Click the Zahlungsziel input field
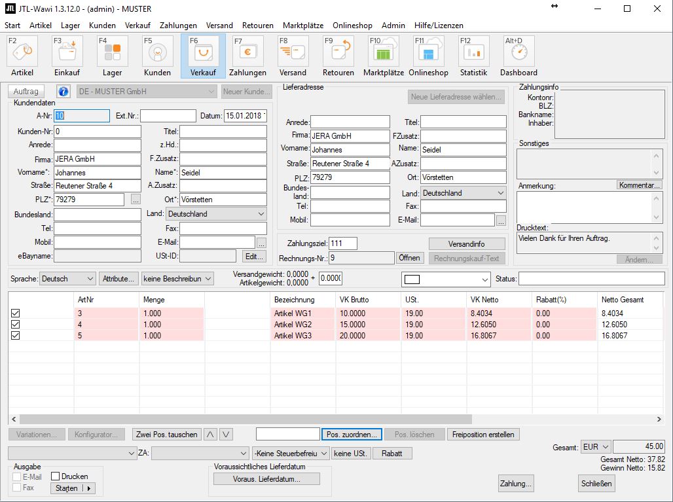Viewport: 673px width, 502px height. [x=343, y=243]
